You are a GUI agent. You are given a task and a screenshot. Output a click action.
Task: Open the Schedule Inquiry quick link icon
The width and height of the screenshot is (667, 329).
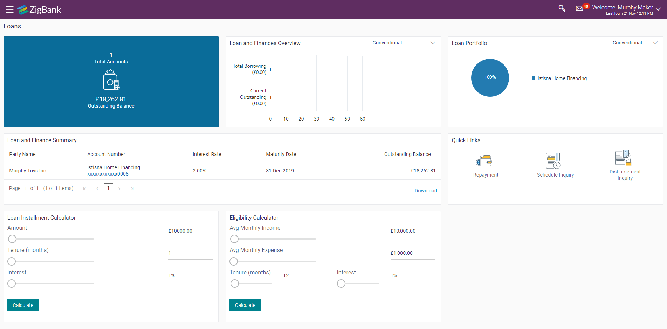tap(553, 160)
